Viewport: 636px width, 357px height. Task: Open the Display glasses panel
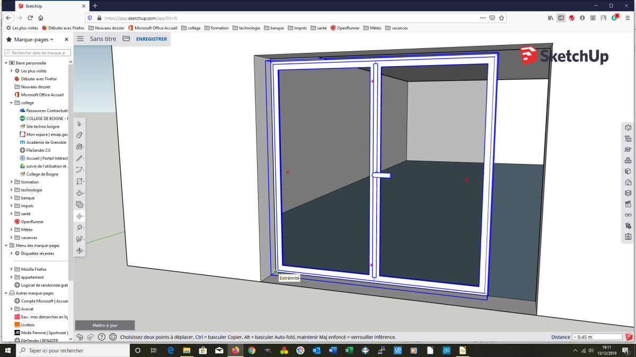tap(628, 215)
